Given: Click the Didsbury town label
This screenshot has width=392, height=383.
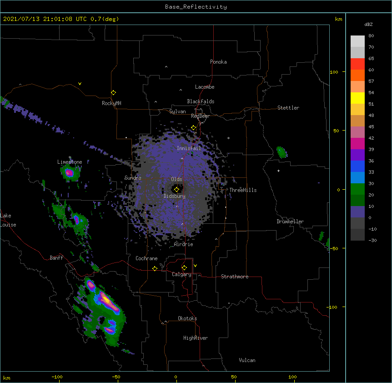Looking at the screenshot, I should tap(174, 196).
